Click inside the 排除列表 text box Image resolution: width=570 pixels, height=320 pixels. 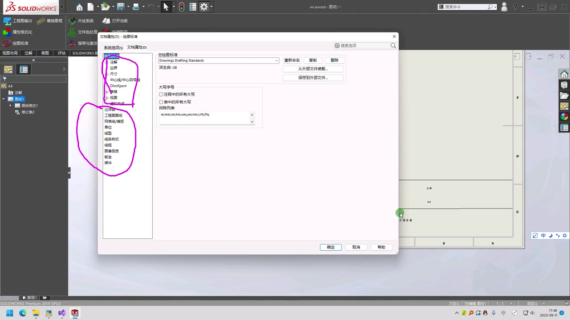208,118
